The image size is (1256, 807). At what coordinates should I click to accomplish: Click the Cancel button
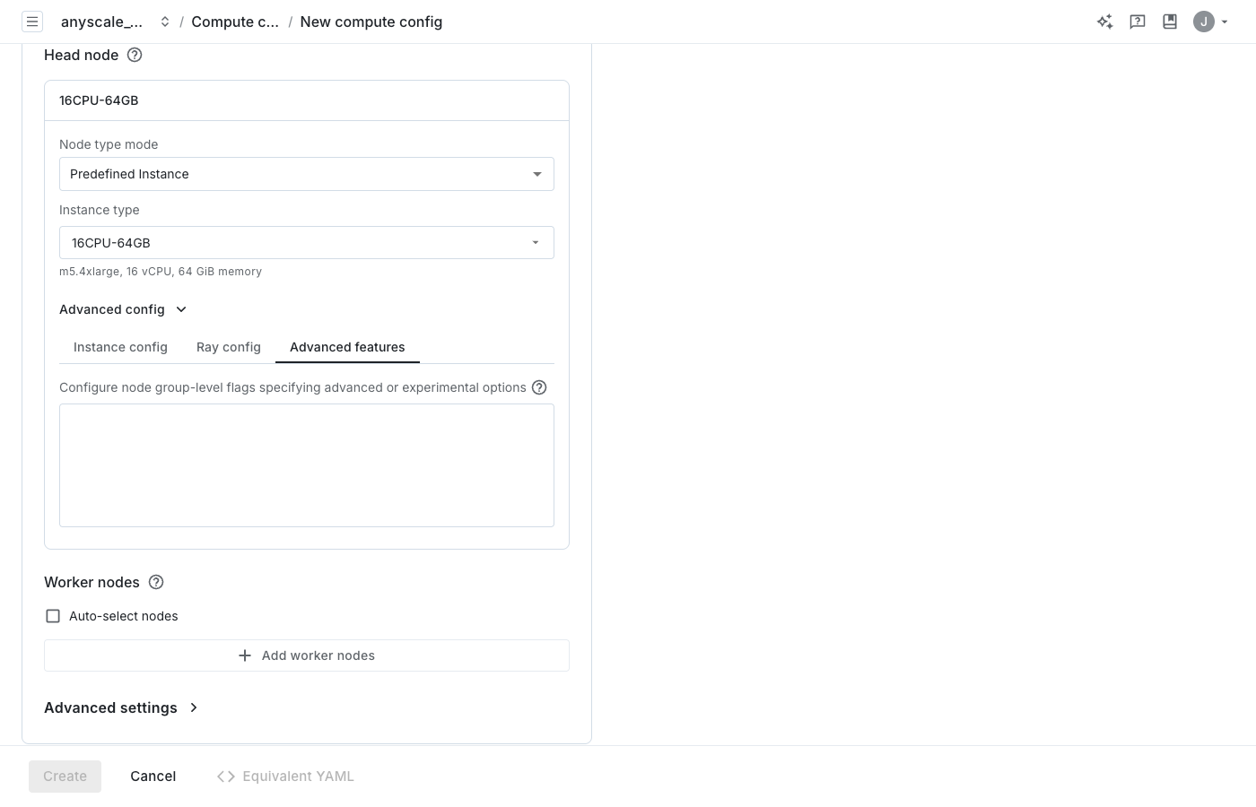click(153, 777)
